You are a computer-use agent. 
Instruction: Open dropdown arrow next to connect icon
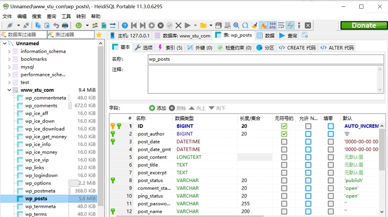click(x=18, y=25)
